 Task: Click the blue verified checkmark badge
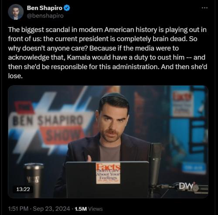pyautogui.click(x=67, y=8)
